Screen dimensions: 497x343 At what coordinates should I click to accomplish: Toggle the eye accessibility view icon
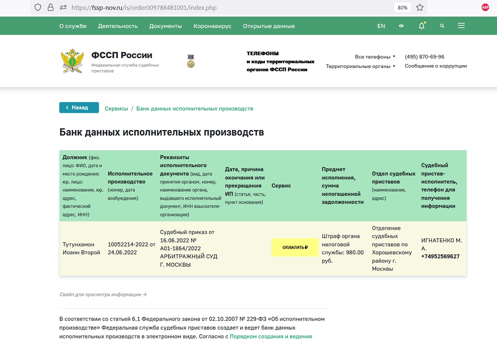401,26
